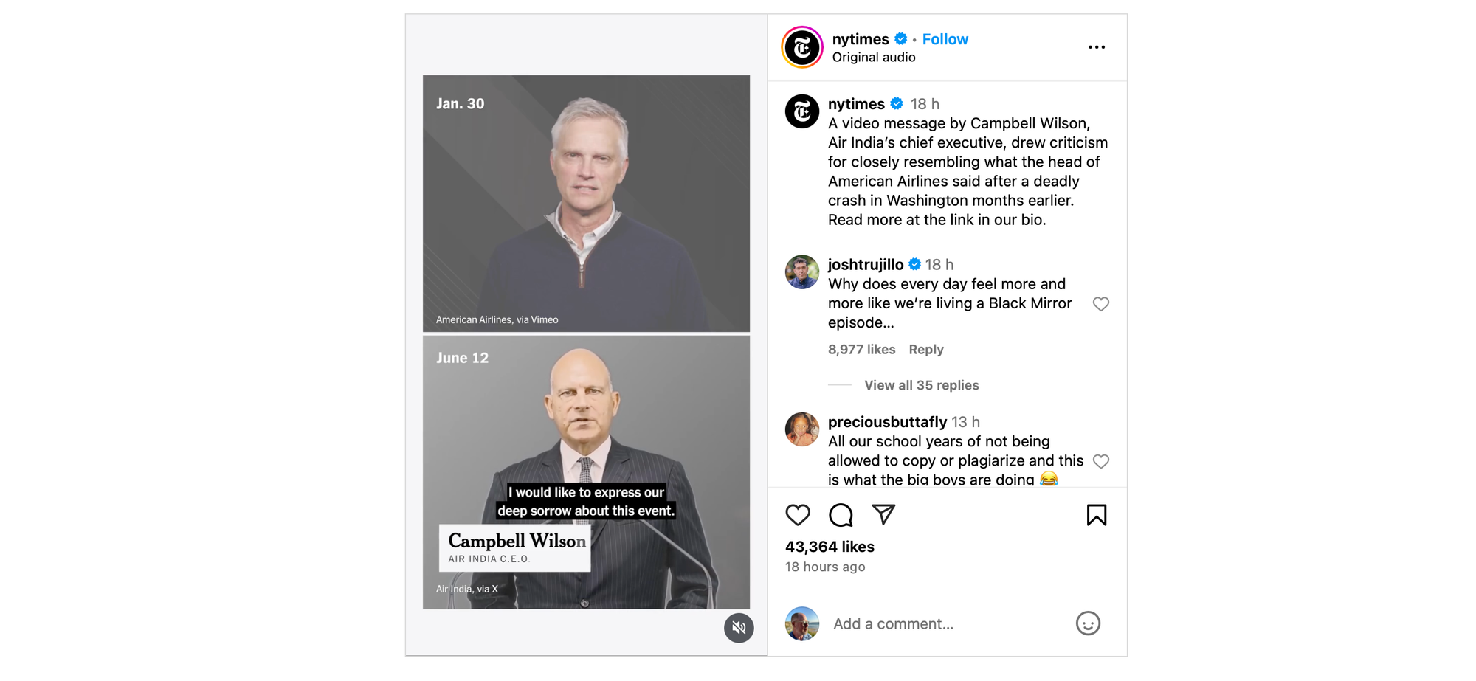Image resolution: width=1476 pixels, height=681 pixels.
Task: Open the 8,977 likes on comment
Action: pos(861,350)
